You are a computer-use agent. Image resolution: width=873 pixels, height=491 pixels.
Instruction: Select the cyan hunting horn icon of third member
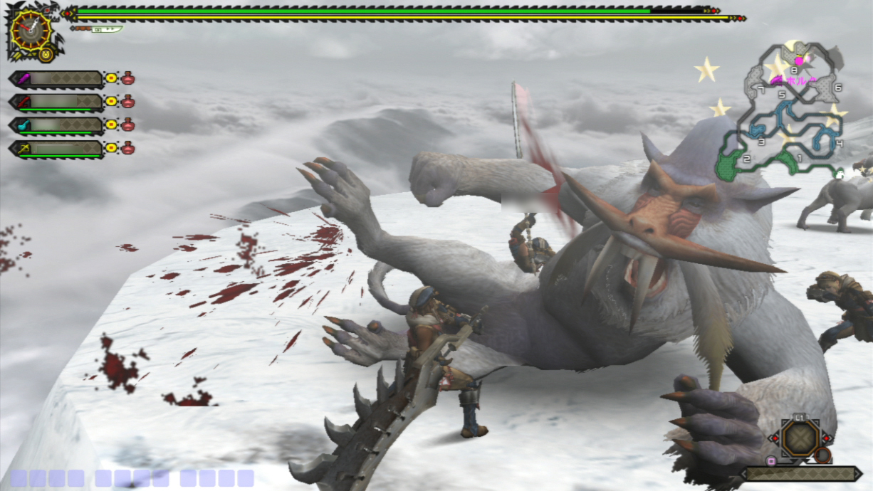click(23, 125)
